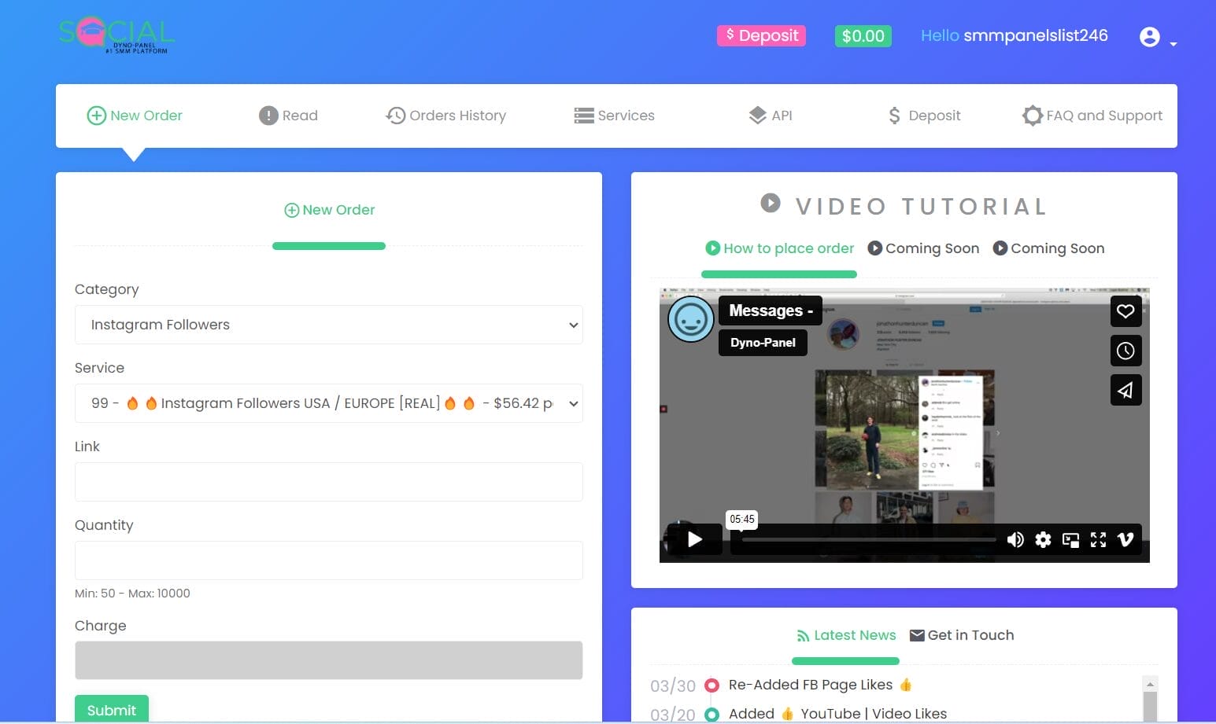Click the Link input field
1216x724 pixels.
(328, 482)
